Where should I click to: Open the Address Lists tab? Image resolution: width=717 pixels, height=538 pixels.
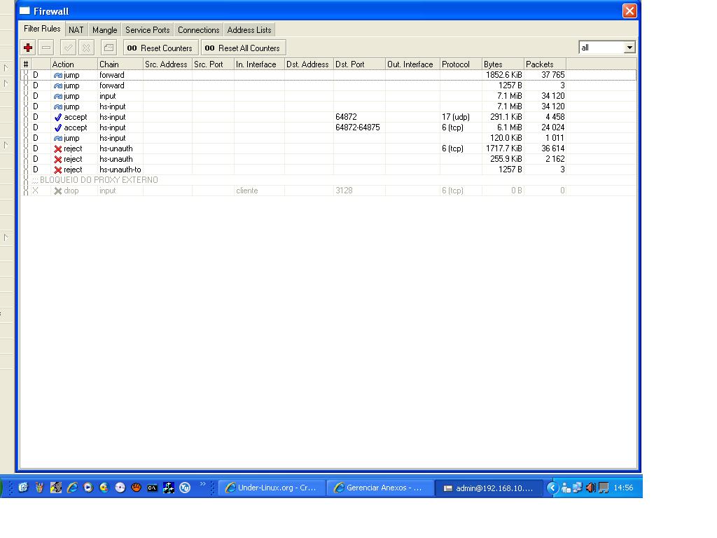pyautogui.click(x=249, y=29)
